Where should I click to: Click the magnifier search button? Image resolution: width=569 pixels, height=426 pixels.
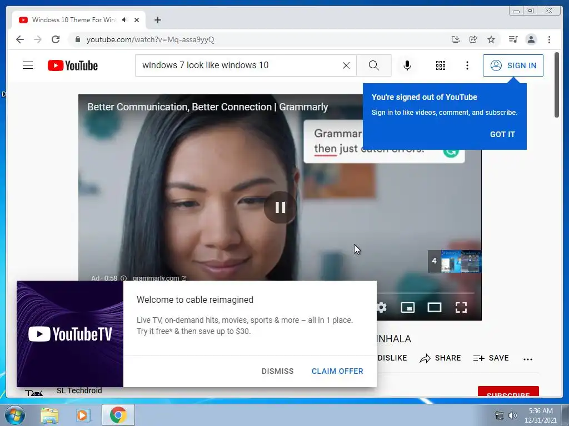coord(373,65)
